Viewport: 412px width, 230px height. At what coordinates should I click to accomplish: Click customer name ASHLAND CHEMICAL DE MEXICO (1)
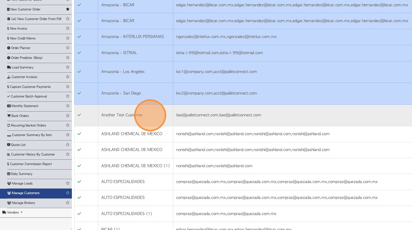(135, 166)
